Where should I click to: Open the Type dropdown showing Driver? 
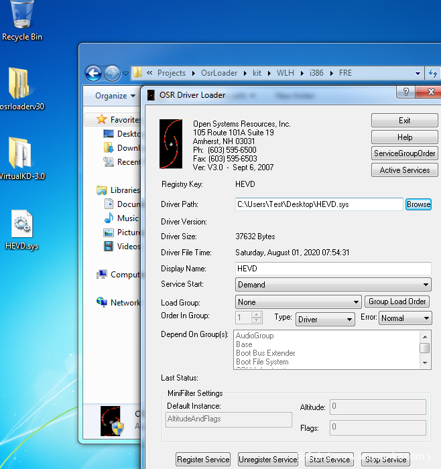pyautogui.click(x=325, y=320)
